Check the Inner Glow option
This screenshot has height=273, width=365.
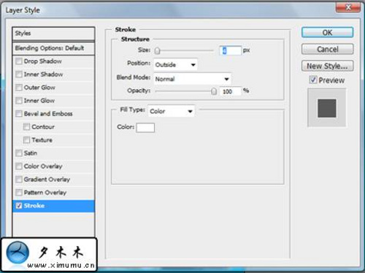(19, 101)
